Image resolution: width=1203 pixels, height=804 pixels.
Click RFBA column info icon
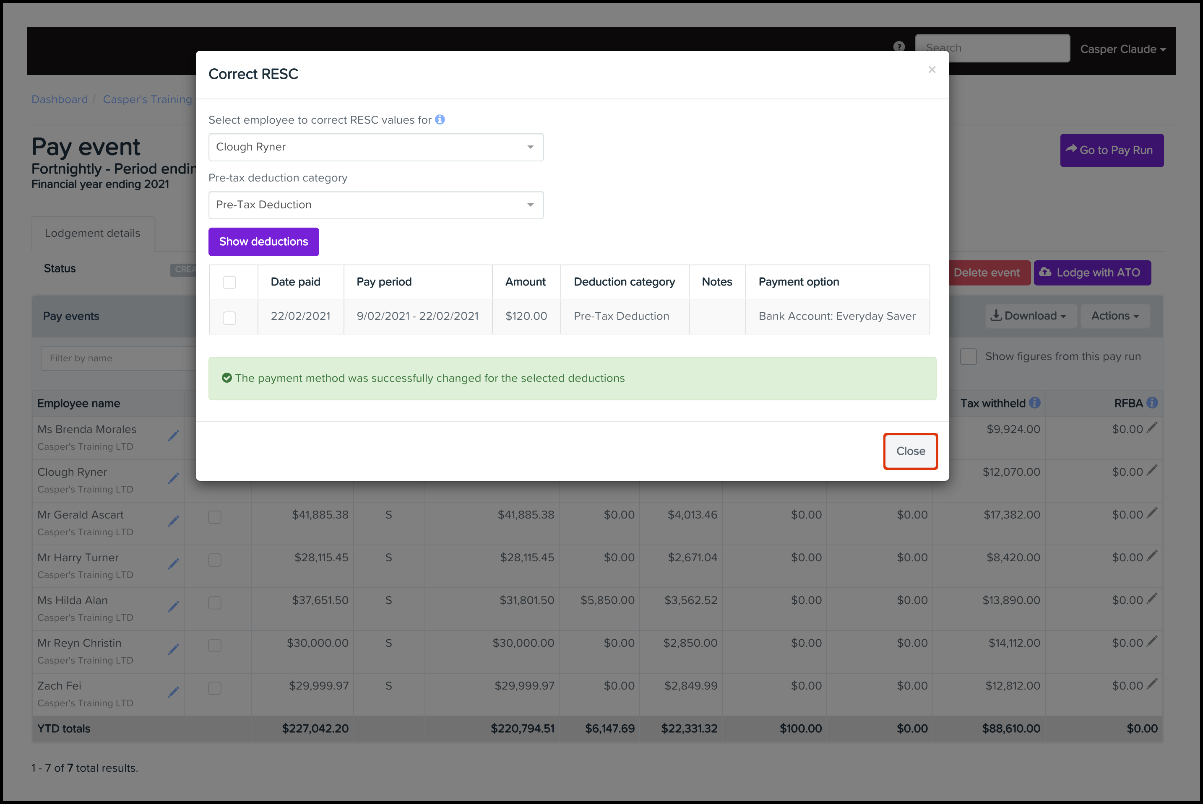click(x=1152, y=403)
